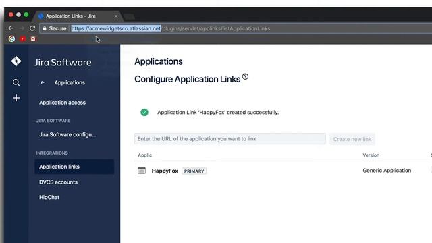This screenshot has height=243, width=432.
Task: Open Jira Software configuration sidebar item
Action: tap(67, 135)
